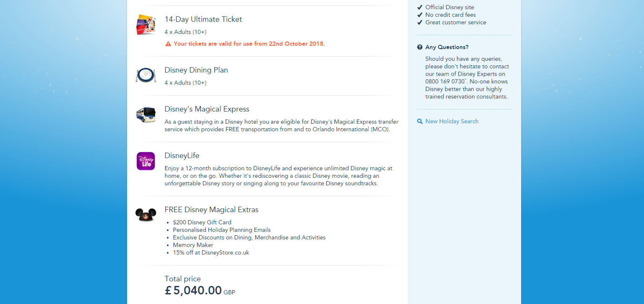Click the DisneyLife heading
The height and width of the screenshot is (304, 644).
182,156
